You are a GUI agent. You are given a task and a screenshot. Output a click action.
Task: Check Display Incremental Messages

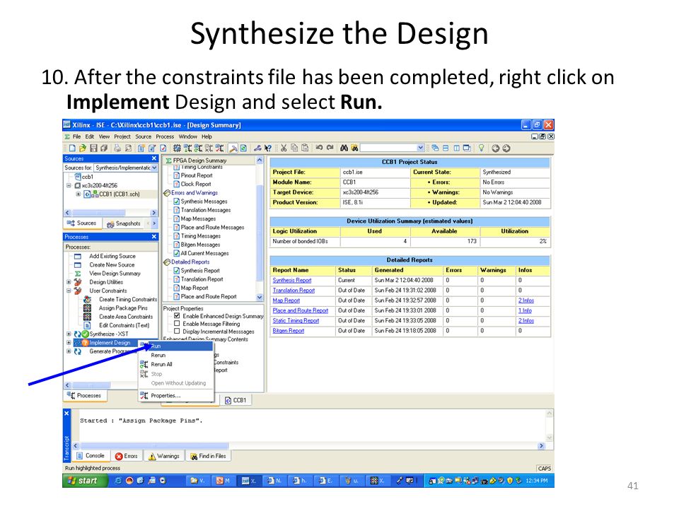click(177, 332)
